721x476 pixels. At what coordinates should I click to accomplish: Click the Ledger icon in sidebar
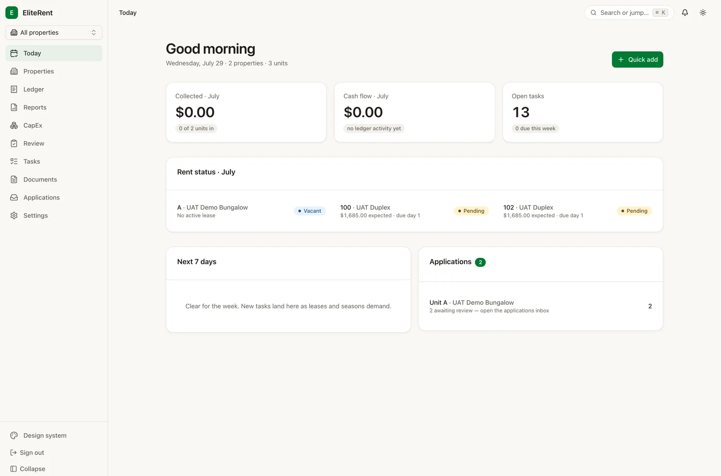[x=14, y=89]
